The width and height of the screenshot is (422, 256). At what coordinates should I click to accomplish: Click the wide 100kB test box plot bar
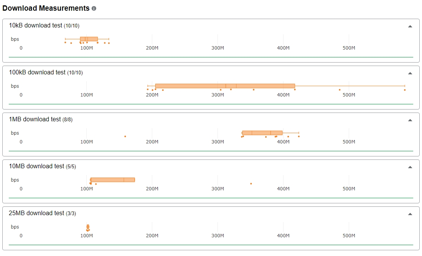225,86
